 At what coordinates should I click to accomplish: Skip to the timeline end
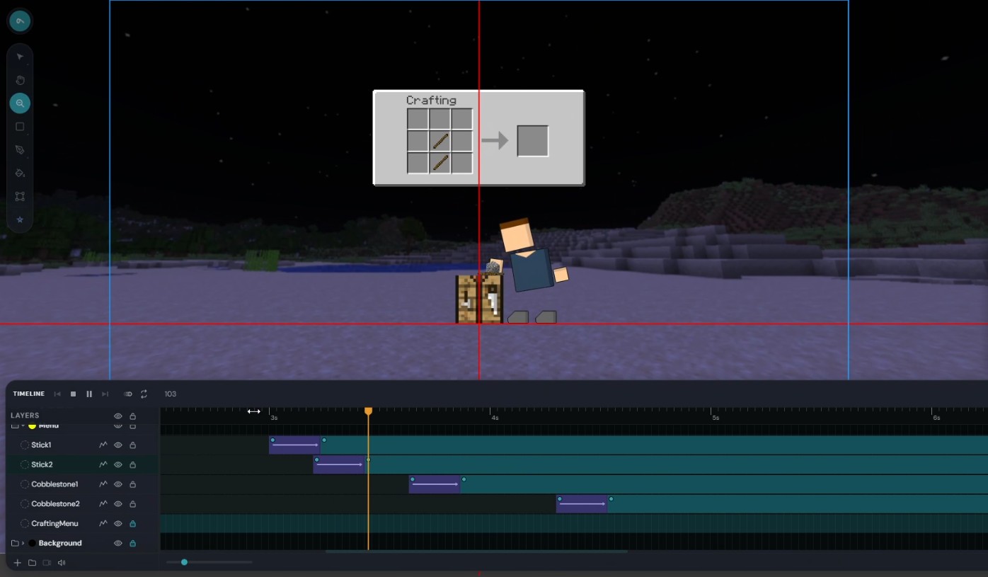(105, 394)
